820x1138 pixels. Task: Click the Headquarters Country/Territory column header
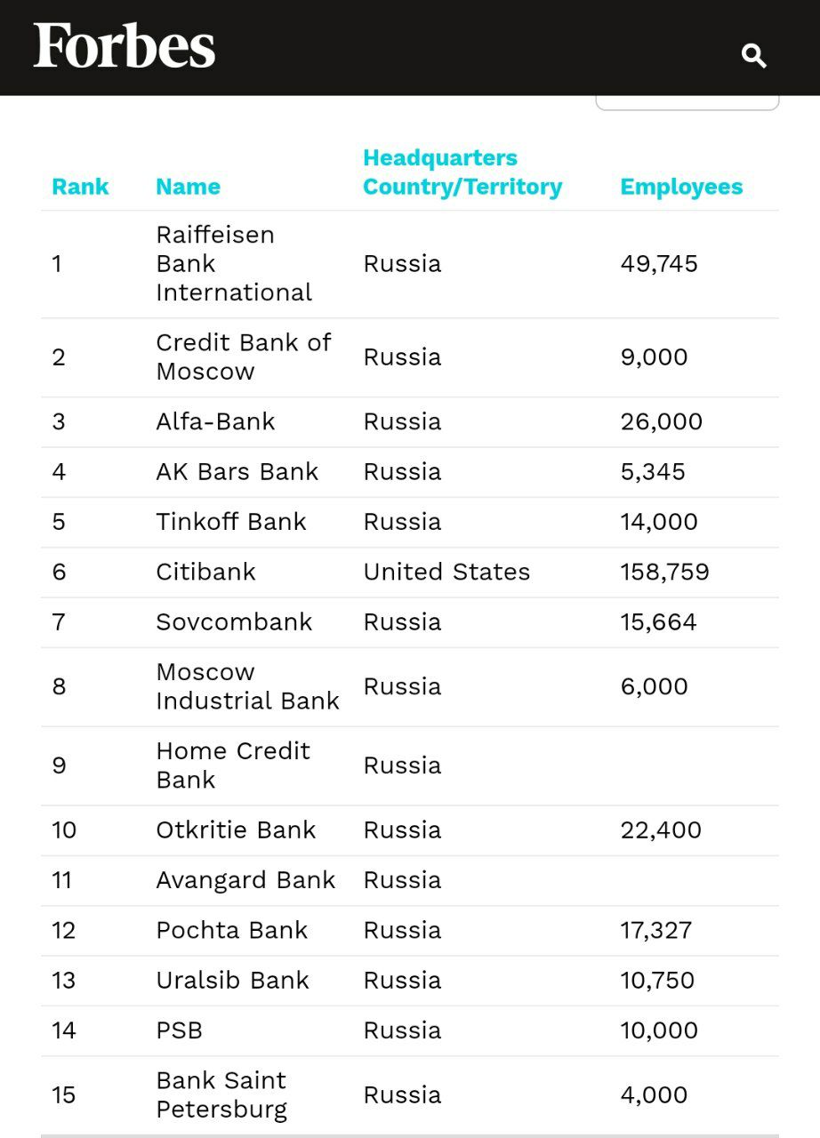tap(462, 172)
